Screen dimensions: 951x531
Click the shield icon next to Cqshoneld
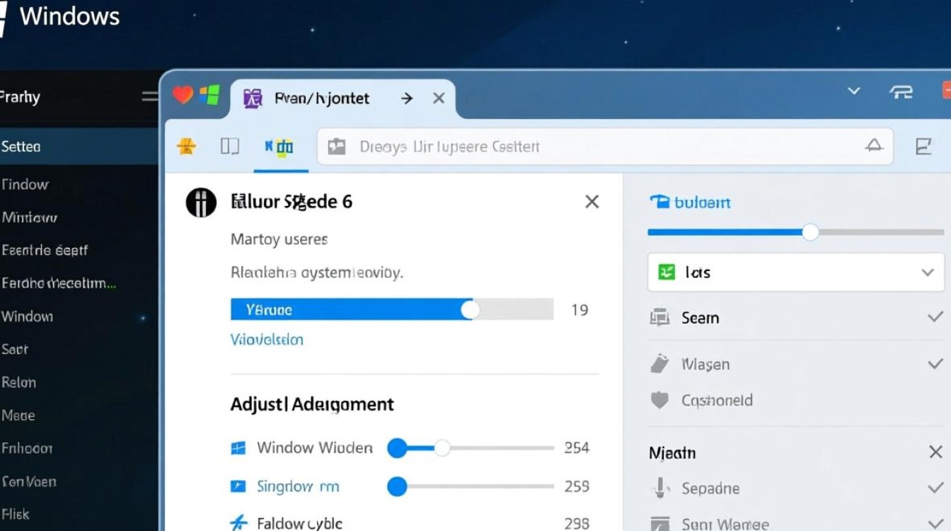point(659,400)
